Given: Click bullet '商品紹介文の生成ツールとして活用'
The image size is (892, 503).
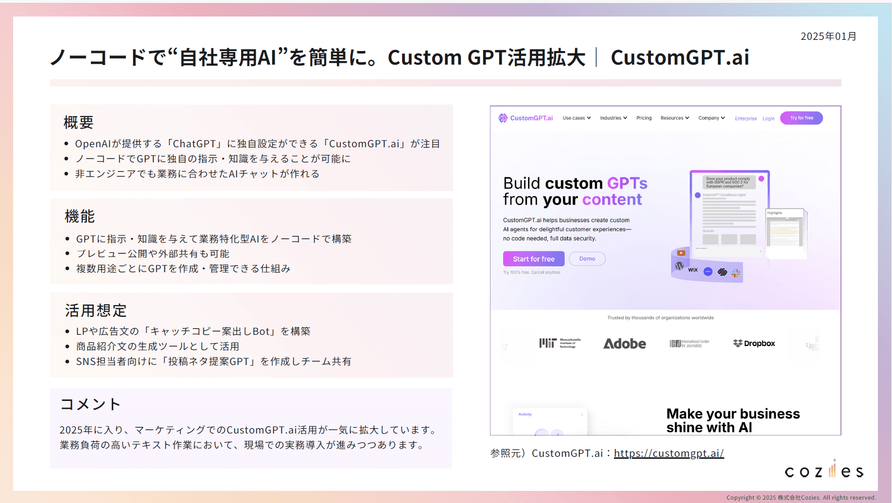Looking at the screenshot, I should pyautogui.click(x=157, y=347).
